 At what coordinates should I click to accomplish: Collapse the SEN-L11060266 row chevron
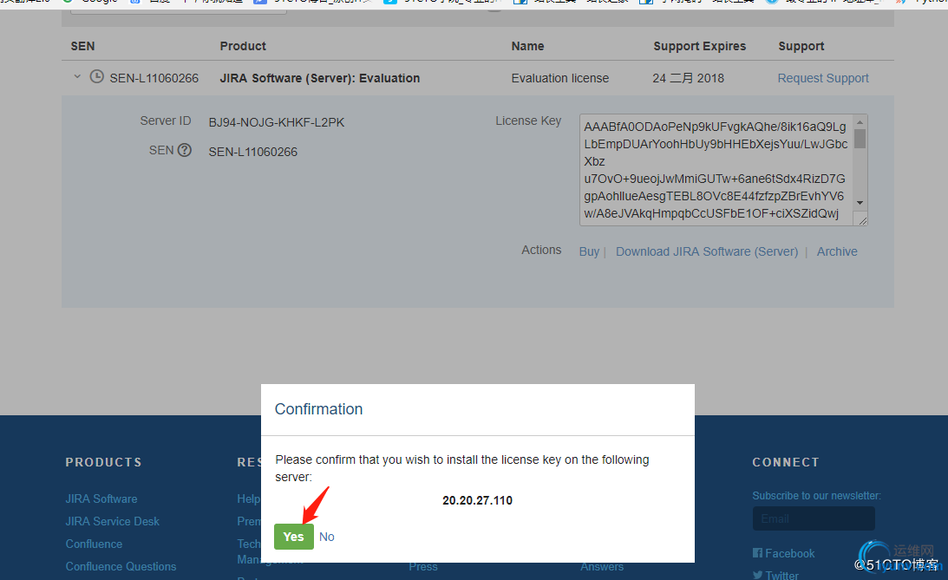tap(77, 77)
